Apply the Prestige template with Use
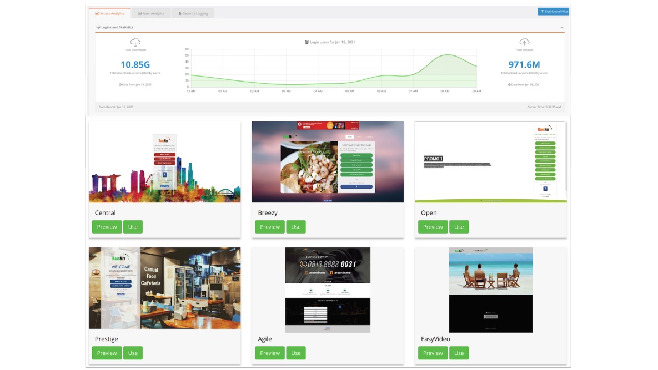Viewport: 658px width, 370px height. pos(133,353)
